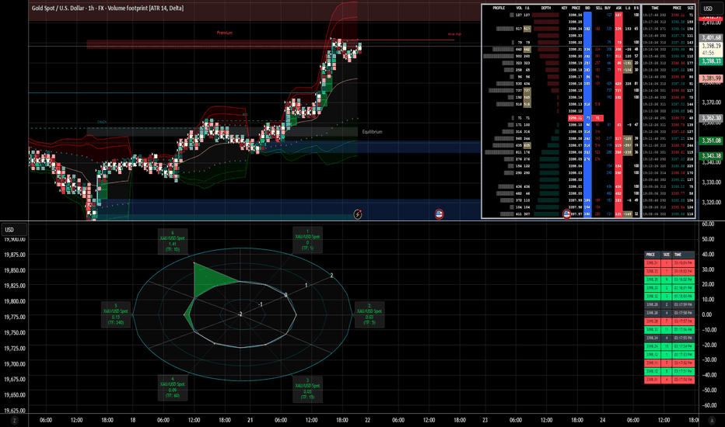Click date 23 on the time axis
Viewport: 725px width, 427px height.
485,420
